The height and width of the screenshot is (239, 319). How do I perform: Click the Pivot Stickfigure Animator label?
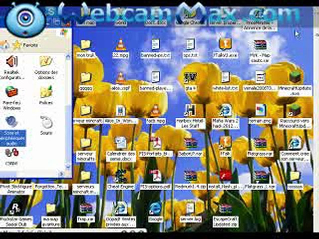pyautogui.click(x=16, y=189)
